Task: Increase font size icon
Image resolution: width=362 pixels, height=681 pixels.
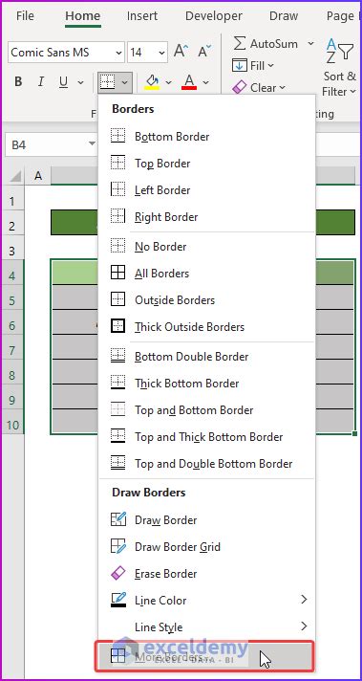Action: click(181, 52)
